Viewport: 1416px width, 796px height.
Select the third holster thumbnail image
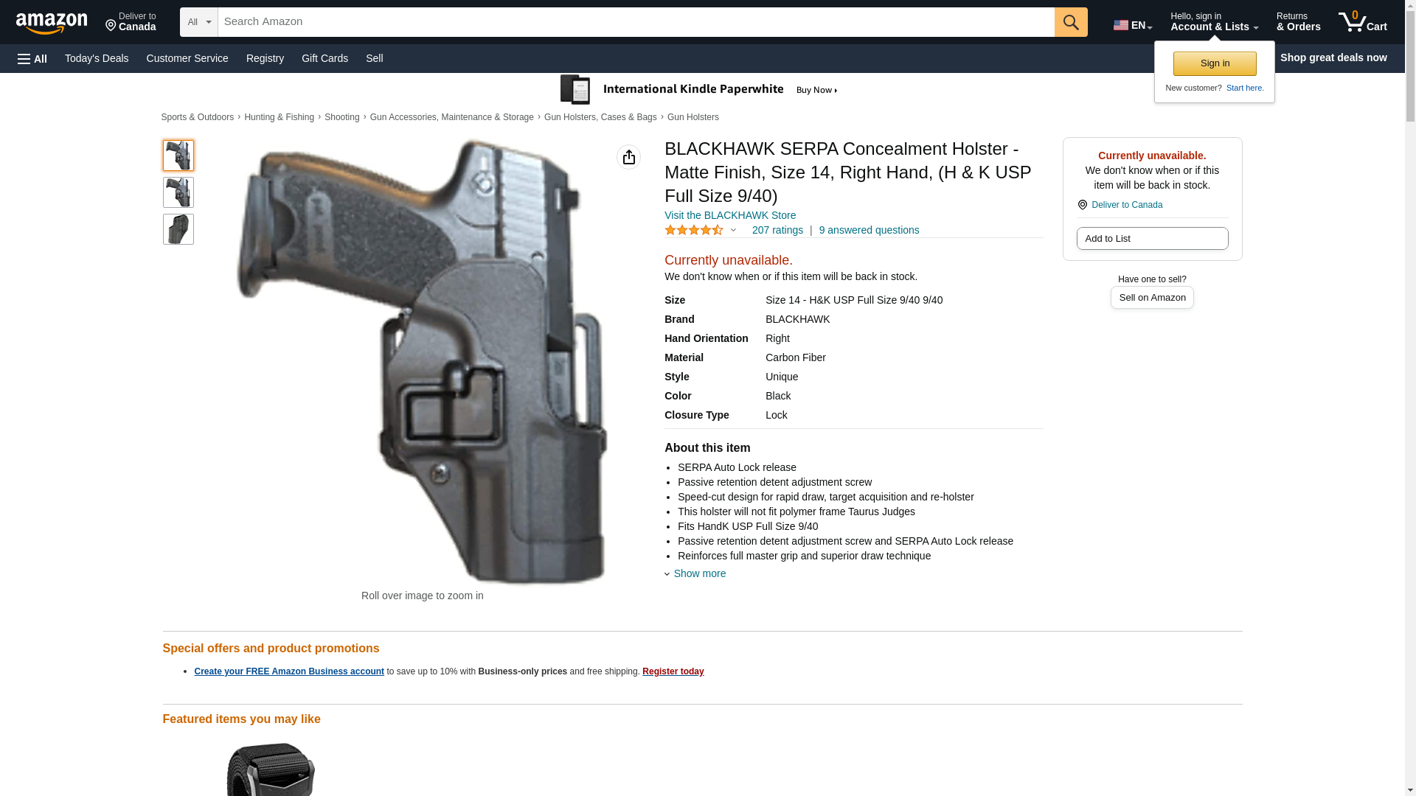(178, 229)
